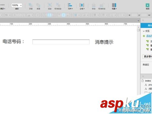Switch to the 属性 properties tab
Viewport: 152px width, 114px height.
pyautogui.click(x=146, y=25)
